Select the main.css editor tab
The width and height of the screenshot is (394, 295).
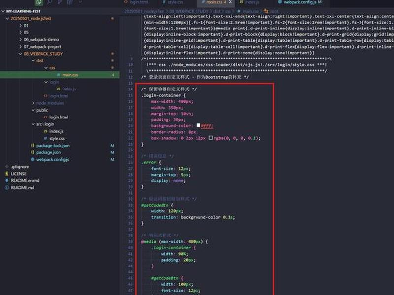click(214, 2)
